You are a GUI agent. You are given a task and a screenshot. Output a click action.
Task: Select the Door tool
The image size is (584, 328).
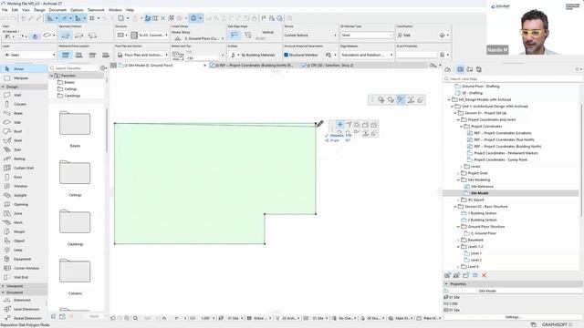click(x=23, y=177)
